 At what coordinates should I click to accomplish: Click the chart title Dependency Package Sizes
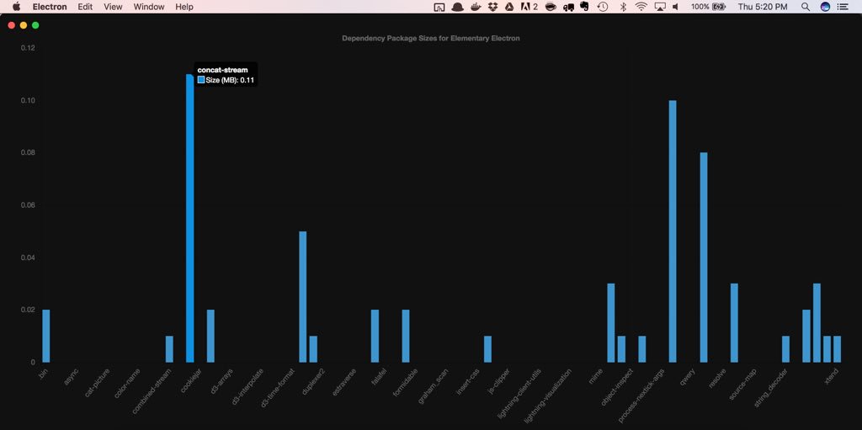(x=431, y=39)
